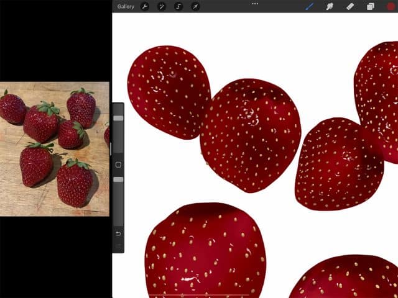
Task: Select the Smudge tool
Action: point(330,7)
